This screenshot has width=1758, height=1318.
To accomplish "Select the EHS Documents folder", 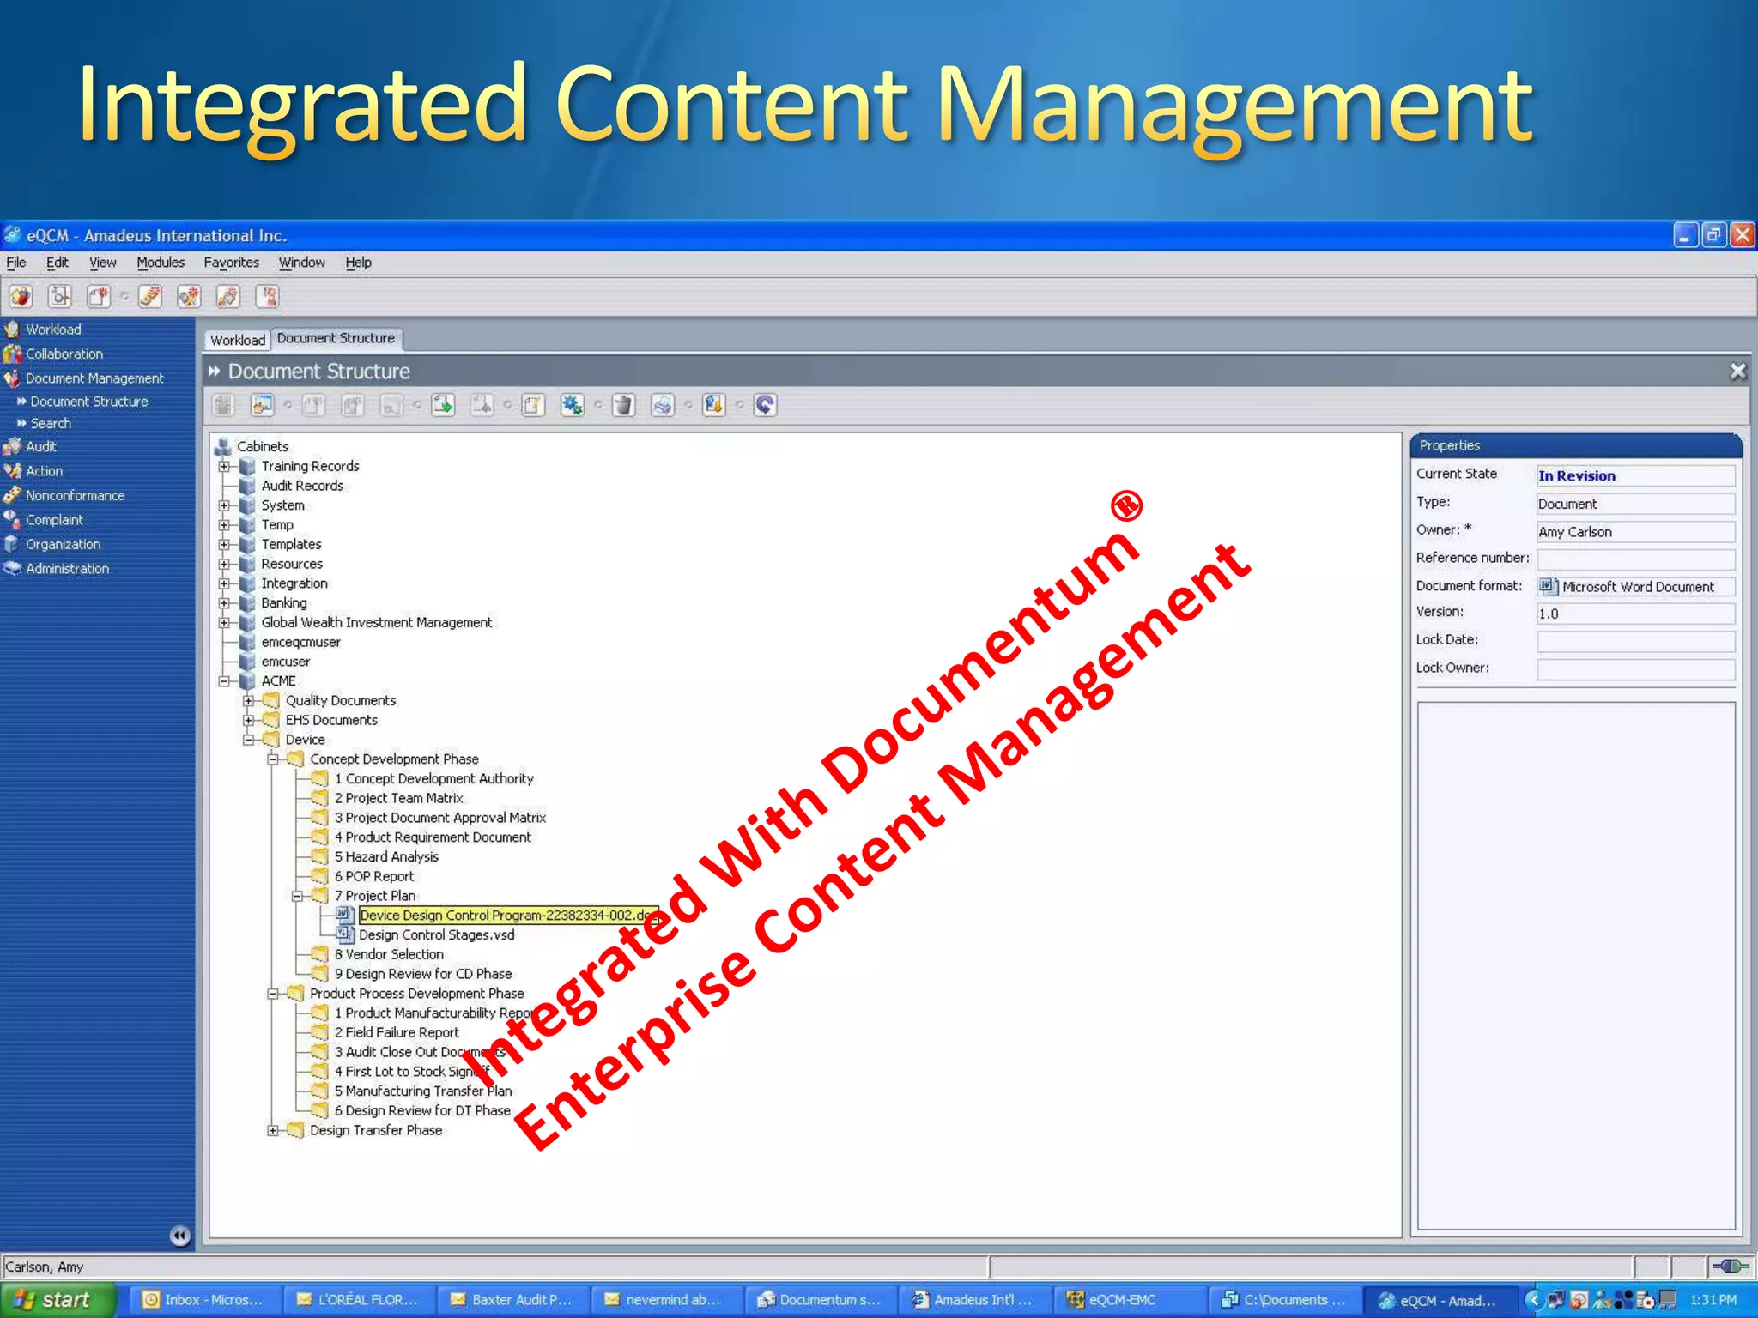I will [331, 721].
